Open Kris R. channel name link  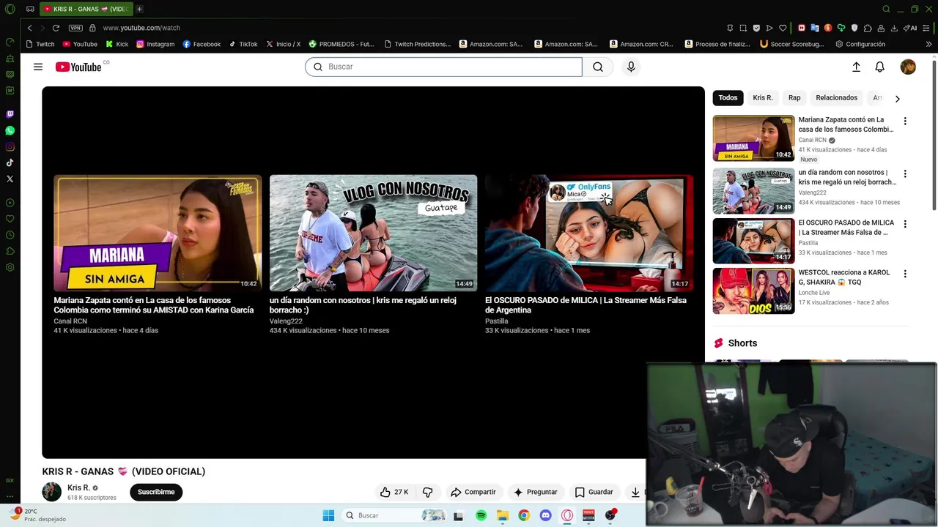(78, 487)
